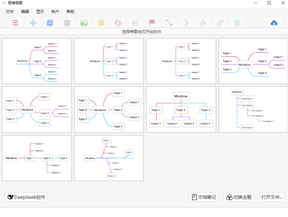Open the 文件 menu
Viewport: 288px width, 217px height.
(x=10, y=12)
